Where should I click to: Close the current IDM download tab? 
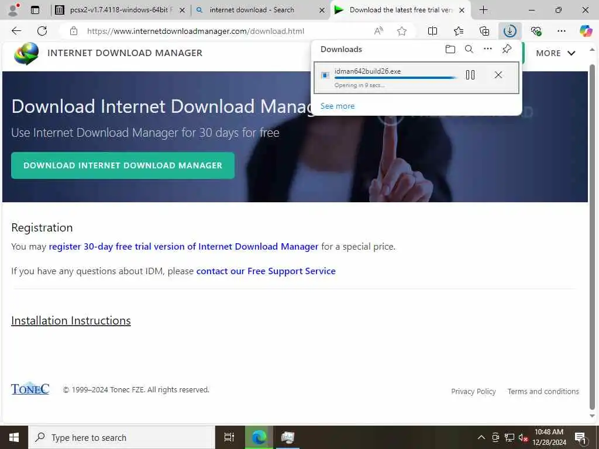tap(462, 11)
